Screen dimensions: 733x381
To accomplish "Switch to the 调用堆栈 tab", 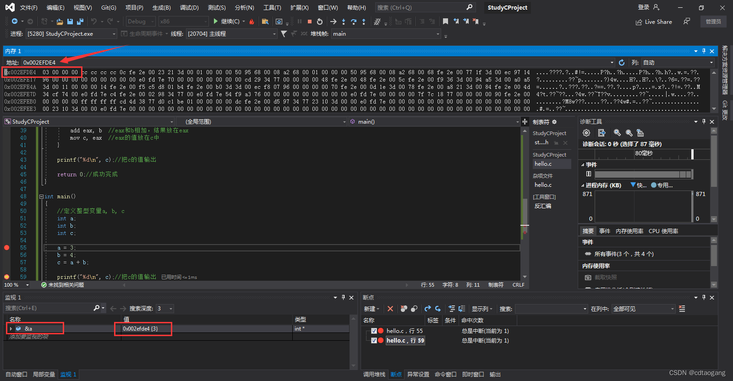I will (x=374, y=375).
